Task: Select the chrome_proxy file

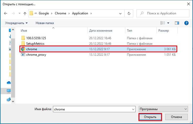Action: [99, 55]
